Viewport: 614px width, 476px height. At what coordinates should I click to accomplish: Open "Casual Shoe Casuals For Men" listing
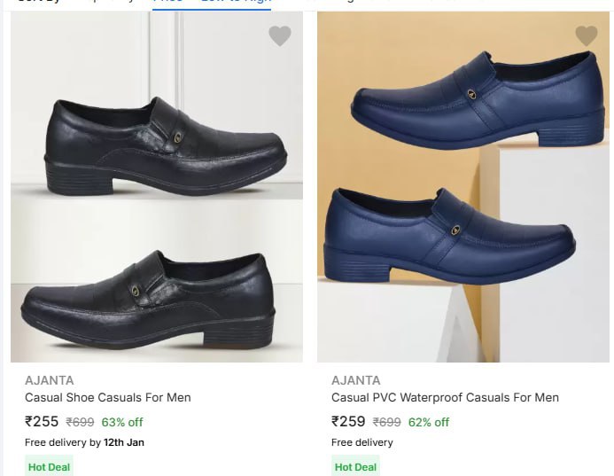coord(108,397)
